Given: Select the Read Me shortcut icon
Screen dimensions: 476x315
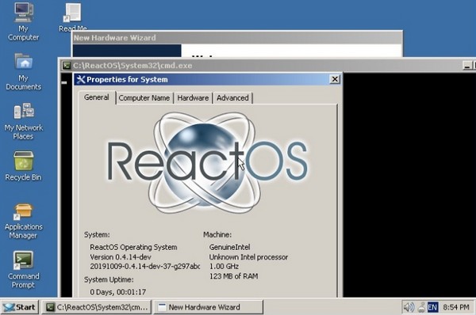Looking at the screenshot, I should click(x=73, y=17).
